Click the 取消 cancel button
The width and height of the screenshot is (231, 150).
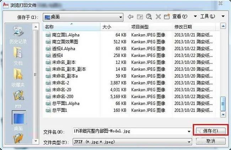[x=211, y=141]
